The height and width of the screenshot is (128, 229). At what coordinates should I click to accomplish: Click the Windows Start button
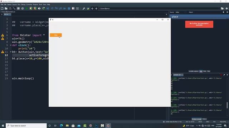[x=3, y=126]
